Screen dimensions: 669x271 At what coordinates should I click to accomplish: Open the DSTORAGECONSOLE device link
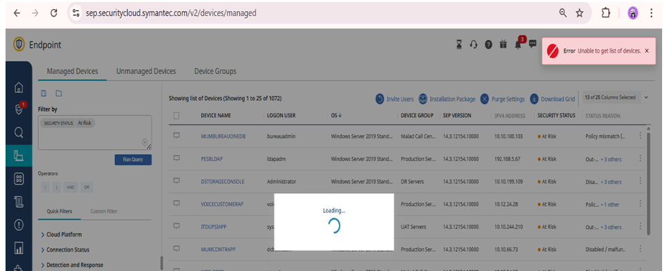click(x=223, y=182)
